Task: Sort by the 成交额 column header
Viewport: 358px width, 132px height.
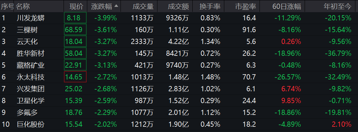Action: click(x=178, y=6)
